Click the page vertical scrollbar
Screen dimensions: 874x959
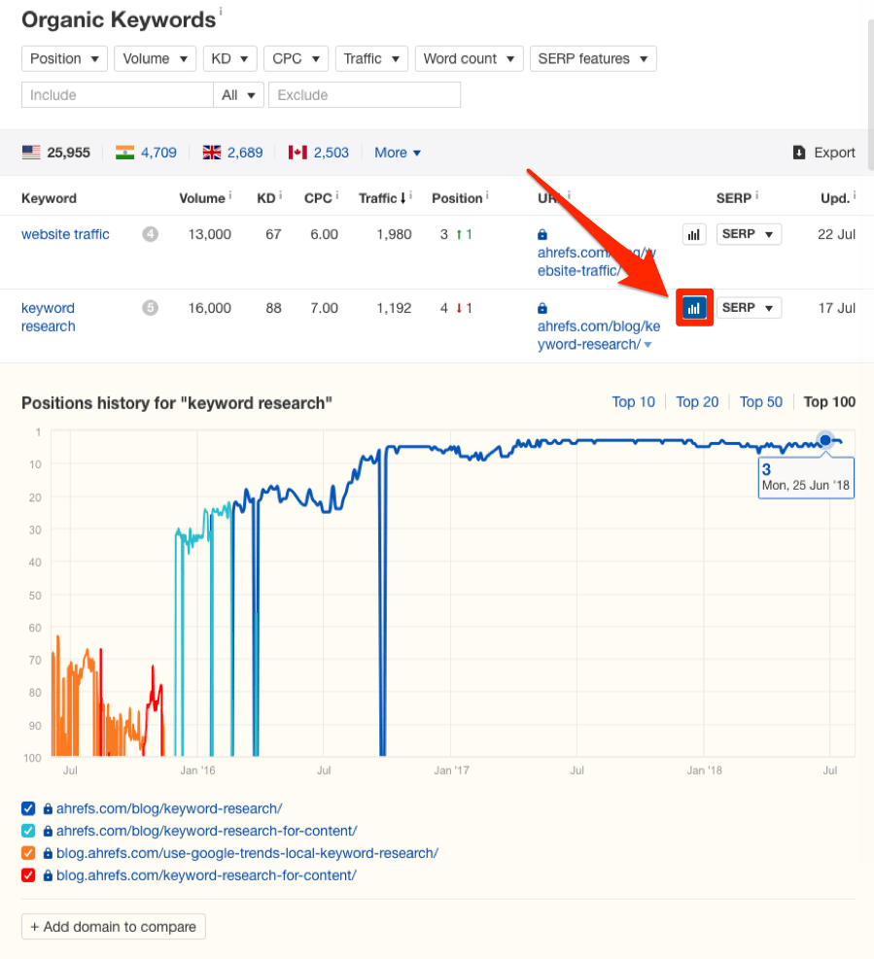point(870,95)
